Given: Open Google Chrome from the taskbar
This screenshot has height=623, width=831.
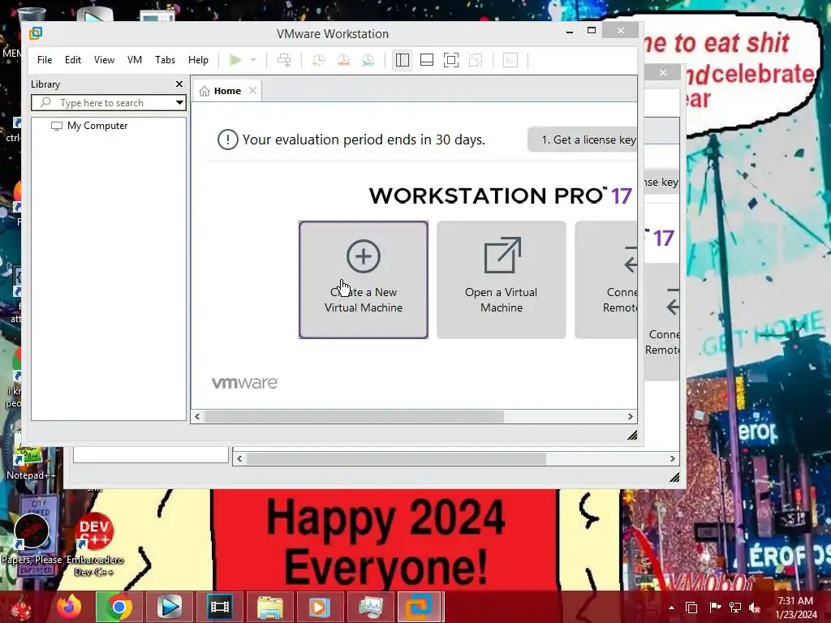Looking at the screenshot, I should pos(118,607).
